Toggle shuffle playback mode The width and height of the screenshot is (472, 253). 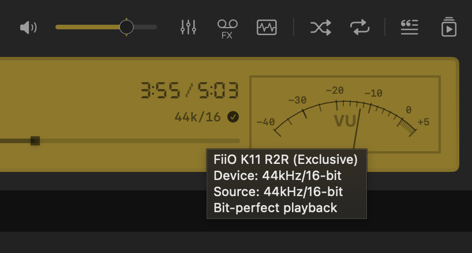point(320,27)
